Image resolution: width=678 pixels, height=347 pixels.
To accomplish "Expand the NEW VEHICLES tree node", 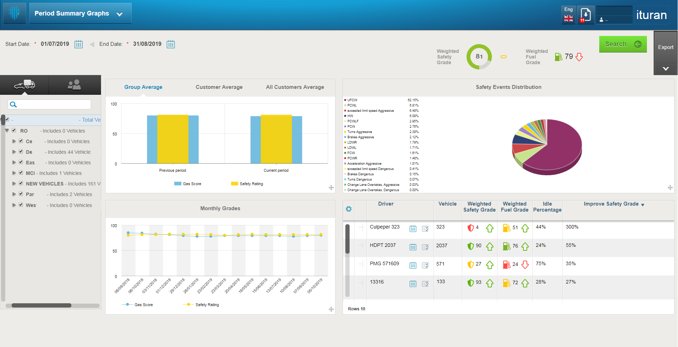I will [14, 183].
